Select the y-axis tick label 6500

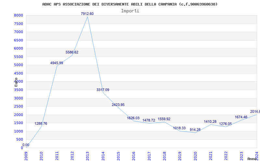click(19, 40)
